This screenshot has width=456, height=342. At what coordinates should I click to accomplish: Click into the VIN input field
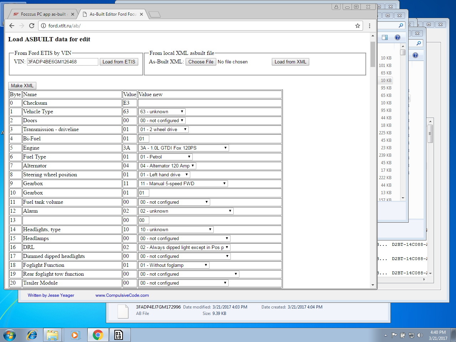click(x=62, y=62)
